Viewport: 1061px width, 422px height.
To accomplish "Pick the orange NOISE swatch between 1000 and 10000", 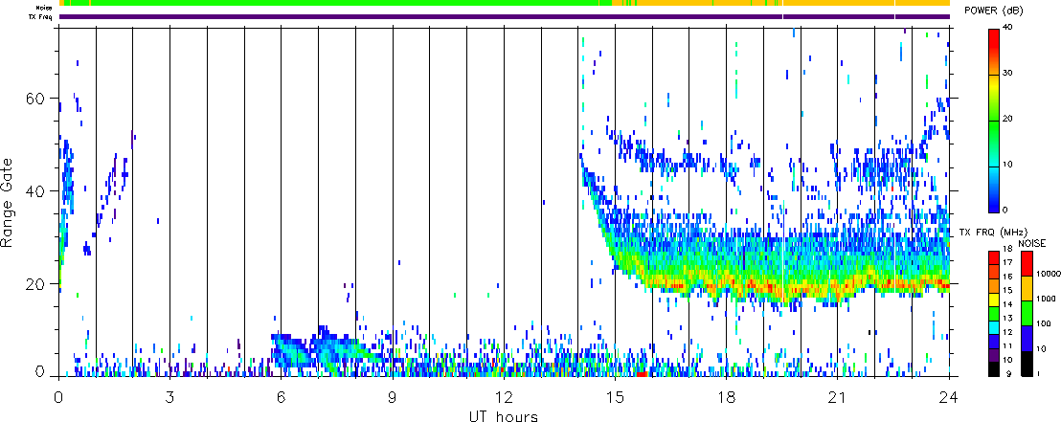I will point(1027,288).
